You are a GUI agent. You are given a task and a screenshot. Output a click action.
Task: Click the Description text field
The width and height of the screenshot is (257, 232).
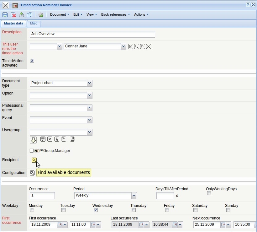[x=92, y=34]
